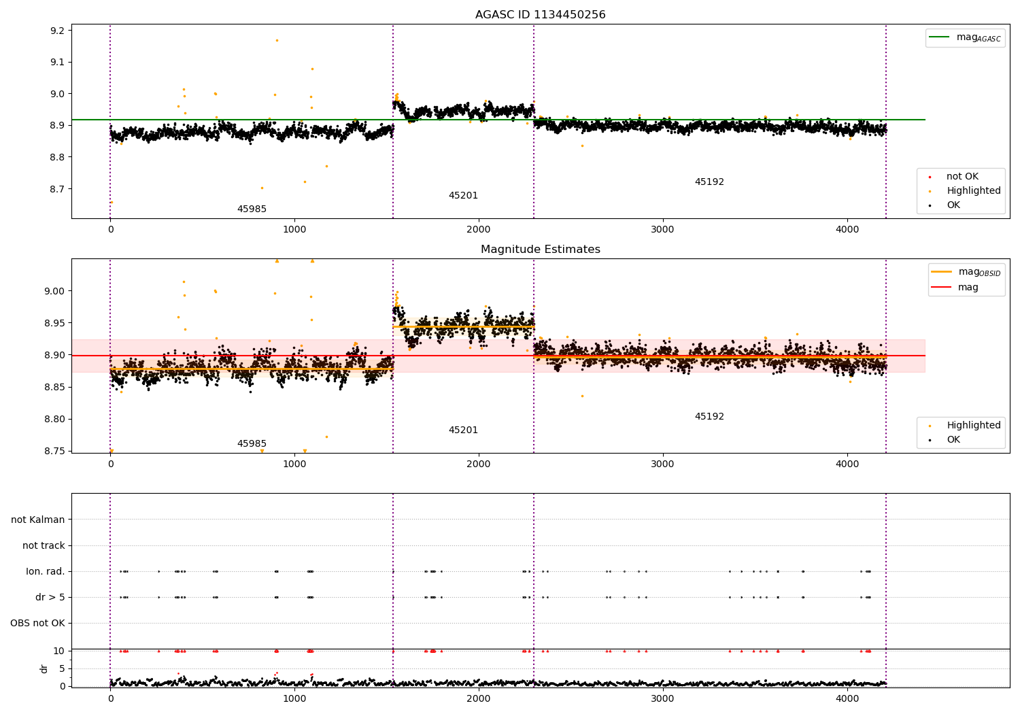Click the 'OBS not OK' row label
This screenshot has height=714, width=1020.
click(x=37, y=624)
